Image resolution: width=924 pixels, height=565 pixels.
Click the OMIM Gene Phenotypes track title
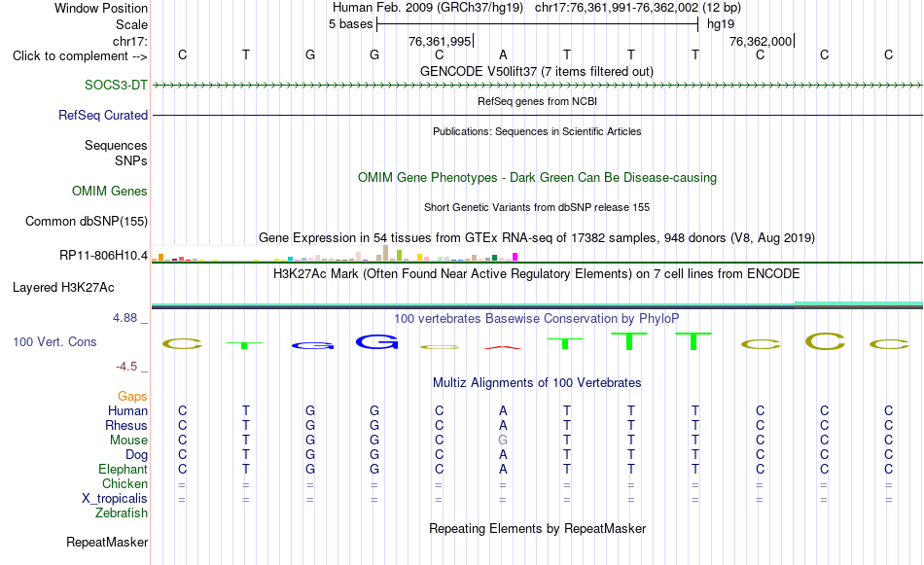(538, 177)
